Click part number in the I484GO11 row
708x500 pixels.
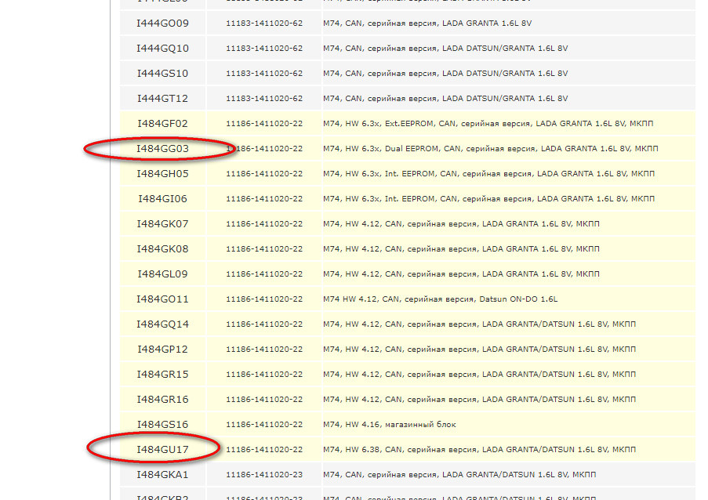click(264, 299)
